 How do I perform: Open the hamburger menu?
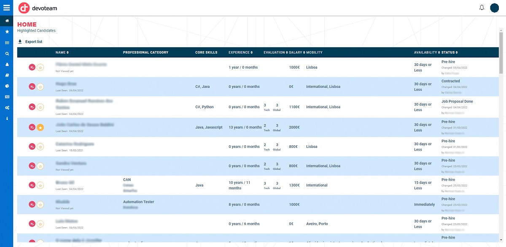[6, 8]
